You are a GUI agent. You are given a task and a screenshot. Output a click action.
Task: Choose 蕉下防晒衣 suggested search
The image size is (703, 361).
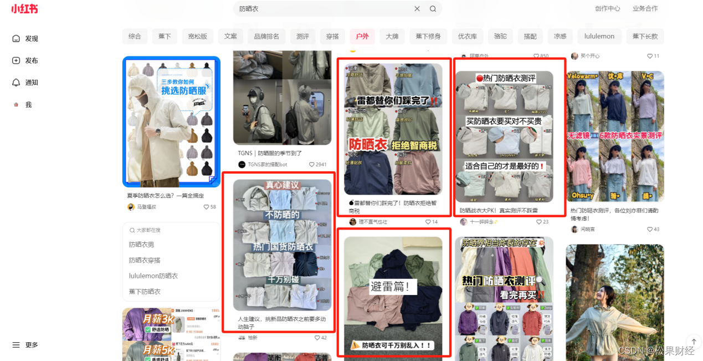(x=145, y=291)
